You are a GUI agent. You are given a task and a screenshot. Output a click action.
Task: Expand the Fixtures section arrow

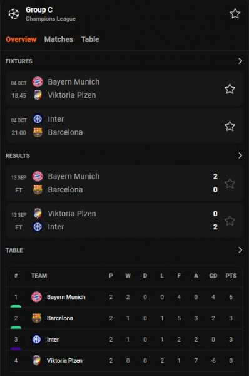(x=240, y=61)
